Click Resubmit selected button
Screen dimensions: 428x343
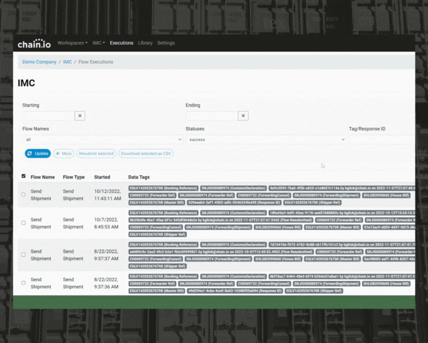pyautogui.click(x=96, y=154)
